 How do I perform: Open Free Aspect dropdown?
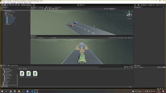pos(44,38)
